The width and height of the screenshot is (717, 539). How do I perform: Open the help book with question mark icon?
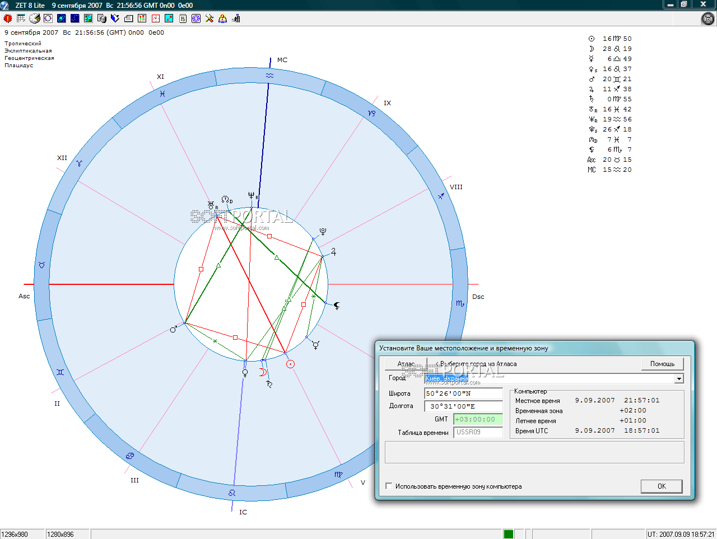click(223, 18)
